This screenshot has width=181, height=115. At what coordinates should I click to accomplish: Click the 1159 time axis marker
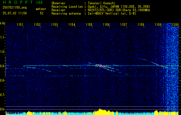click(158, 24)
